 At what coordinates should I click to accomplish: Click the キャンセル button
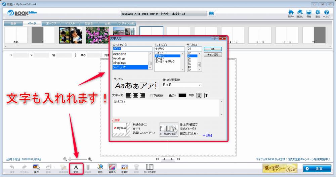point(213,54)
